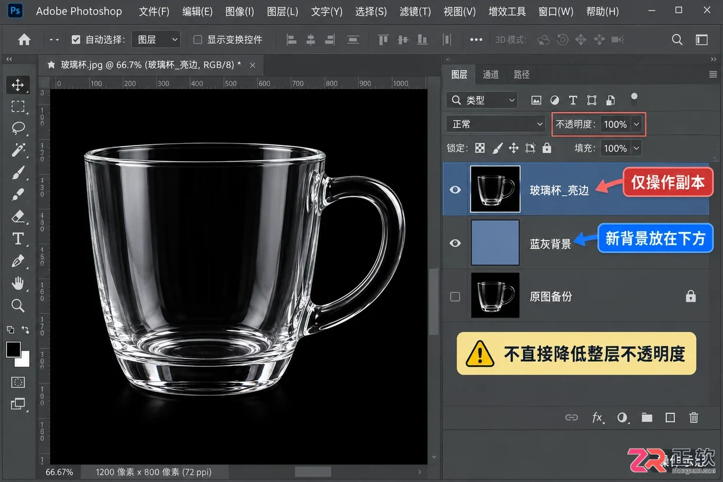Select the Zoom tool
The width and height of the screenshot is (723, 482).
click(18, 306)
